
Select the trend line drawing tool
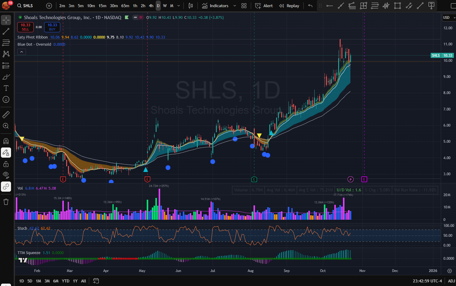(x=6, y=31)
